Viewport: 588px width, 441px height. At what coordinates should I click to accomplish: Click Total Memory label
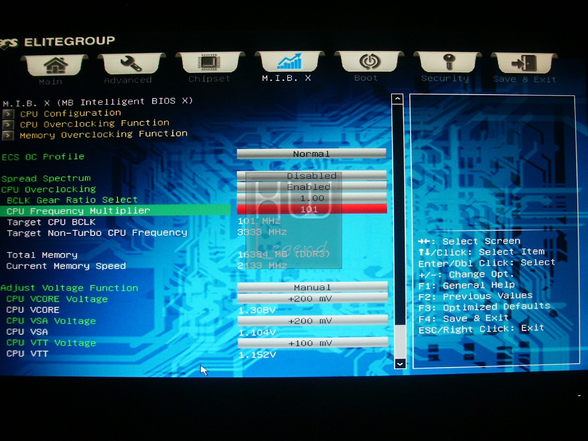coord(42,255)
